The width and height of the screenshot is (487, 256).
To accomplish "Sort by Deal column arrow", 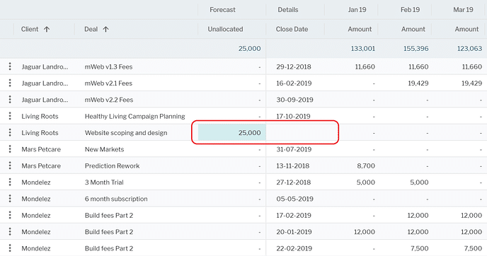I will click(x=105, y=29).
